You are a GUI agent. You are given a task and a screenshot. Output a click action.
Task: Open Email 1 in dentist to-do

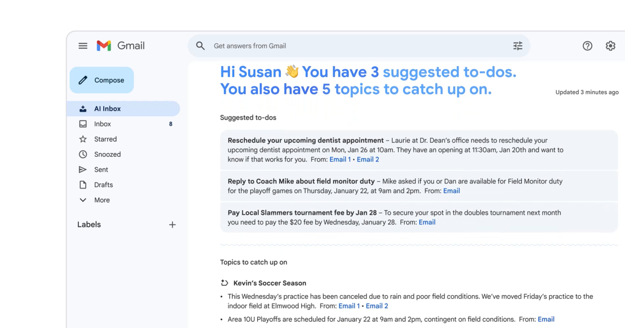coord(340,159)
